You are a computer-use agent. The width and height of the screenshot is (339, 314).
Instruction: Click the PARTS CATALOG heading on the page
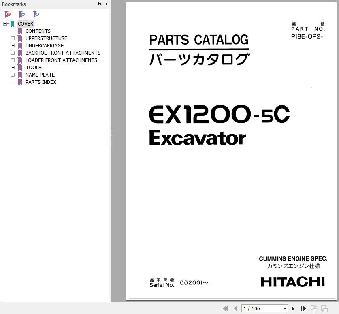pyautogui.click(x=199, y=40)
